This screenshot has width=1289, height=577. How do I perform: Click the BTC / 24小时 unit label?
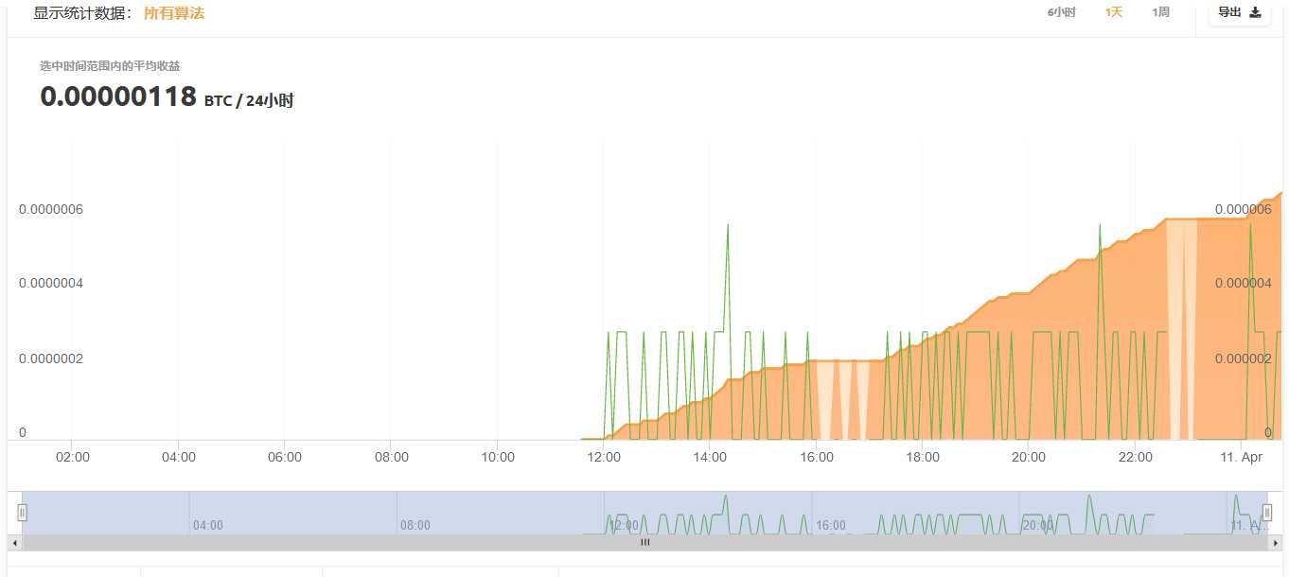[249, 100]
